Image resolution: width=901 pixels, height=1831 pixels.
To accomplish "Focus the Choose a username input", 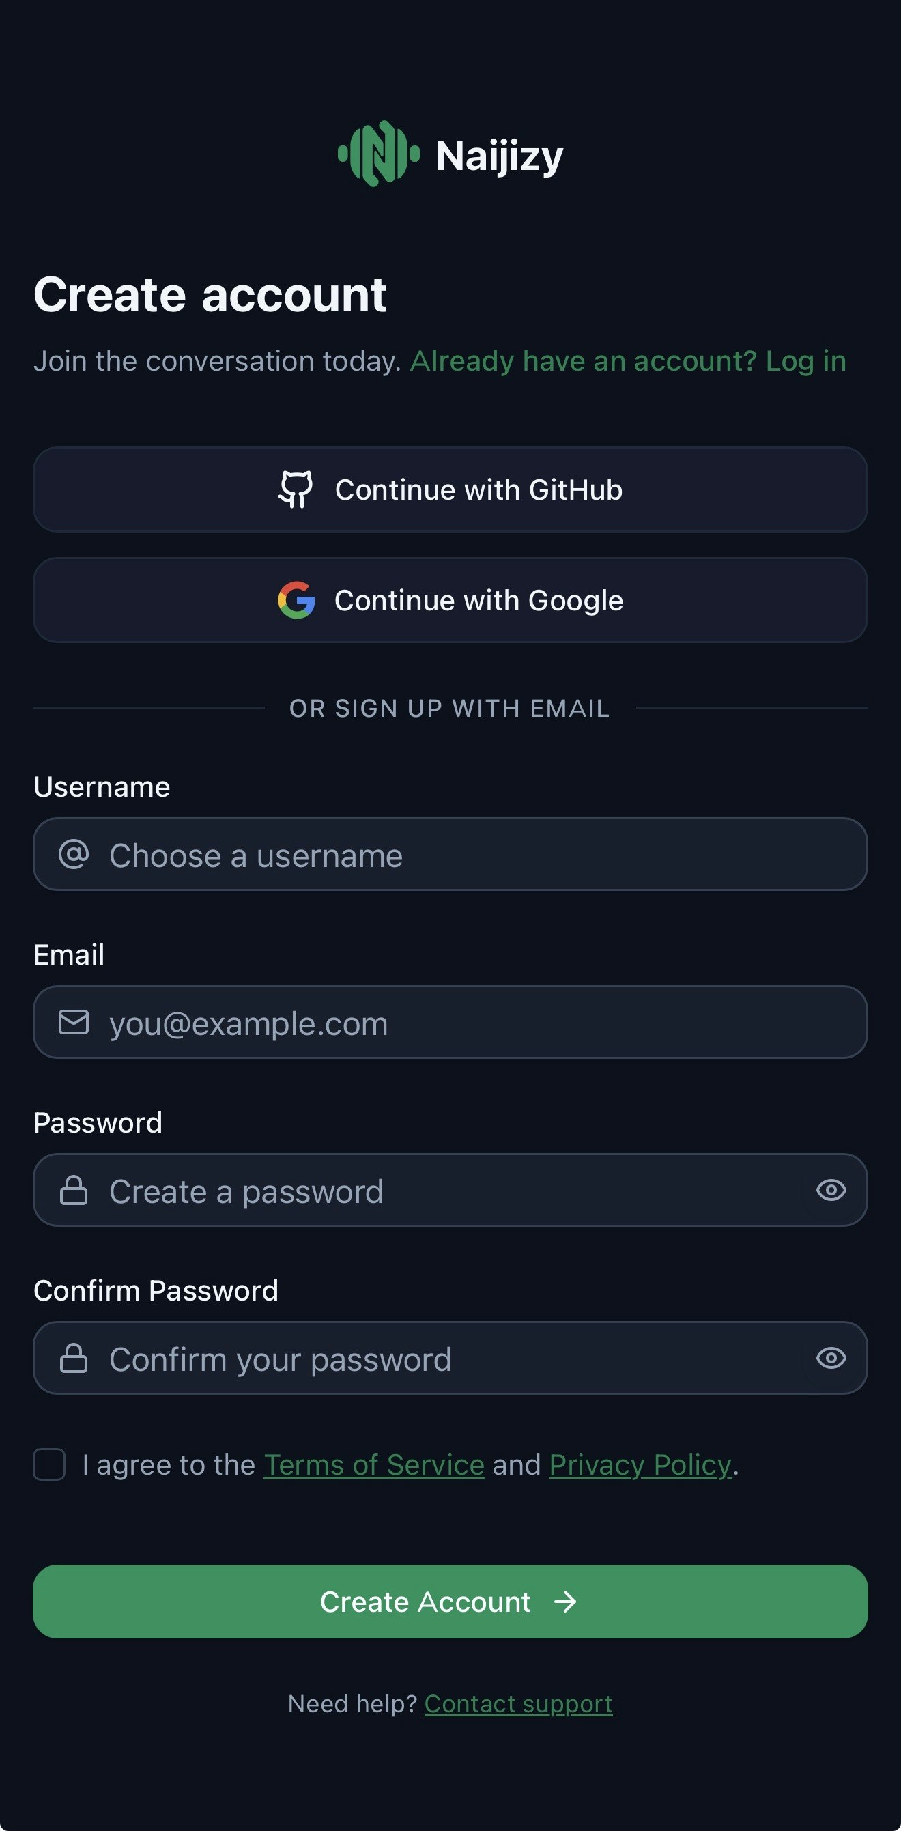I will click(x=469, y=854).
